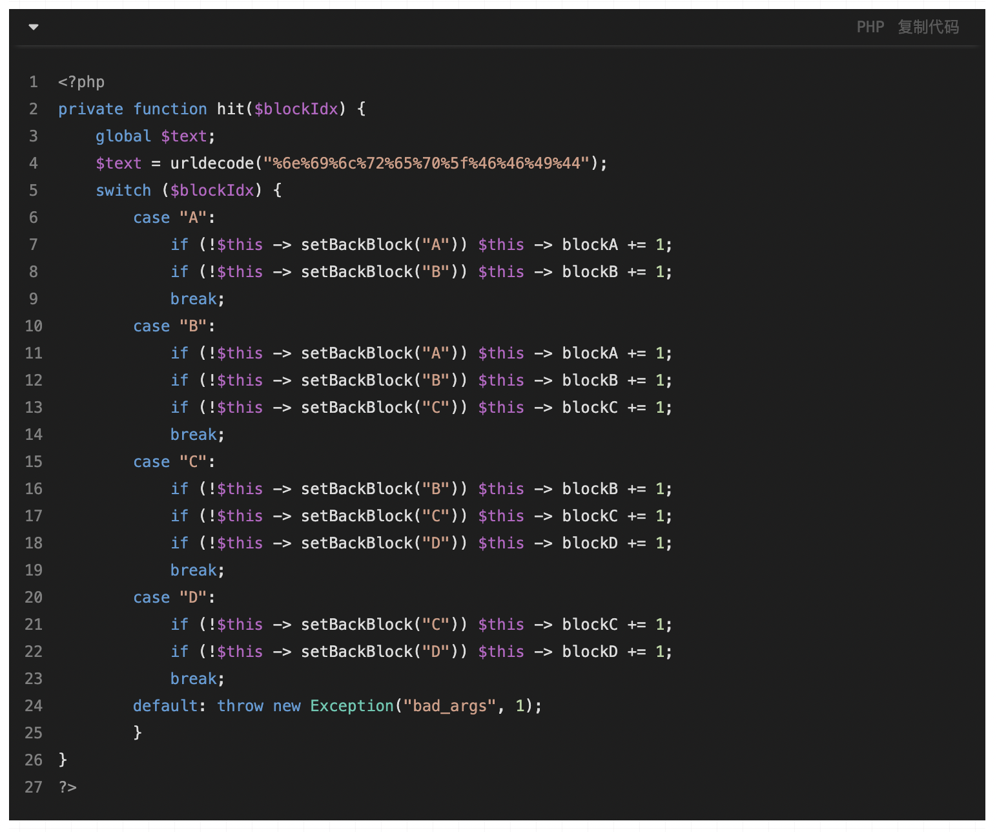The width and height of the screenshot is (997, 832).
Task: Click line number 1 in the gutter
Action: (34, 82)
